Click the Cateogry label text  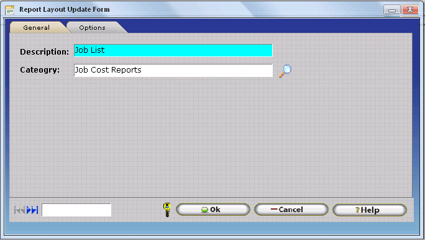click(40, 70)
